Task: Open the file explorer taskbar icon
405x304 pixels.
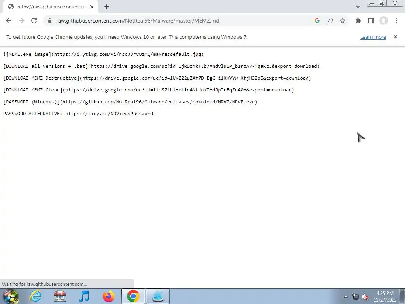Action: pos(60,296)
